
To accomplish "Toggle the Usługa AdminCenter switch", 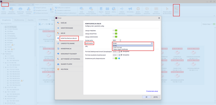I will click(x=115, y=37).
